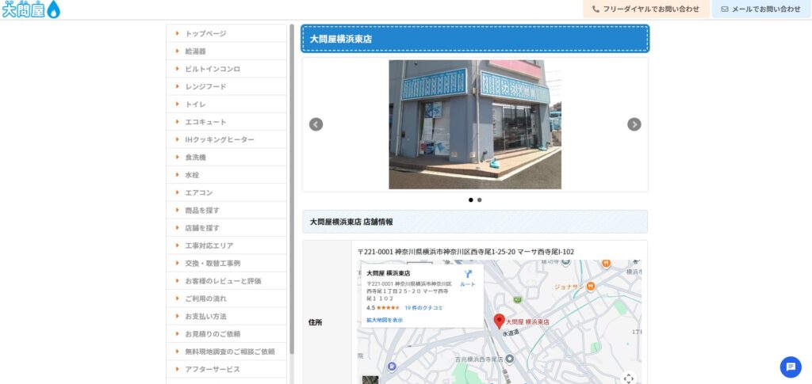
Task: Select the first carousel dot indicator
Action: coord(470,200)
